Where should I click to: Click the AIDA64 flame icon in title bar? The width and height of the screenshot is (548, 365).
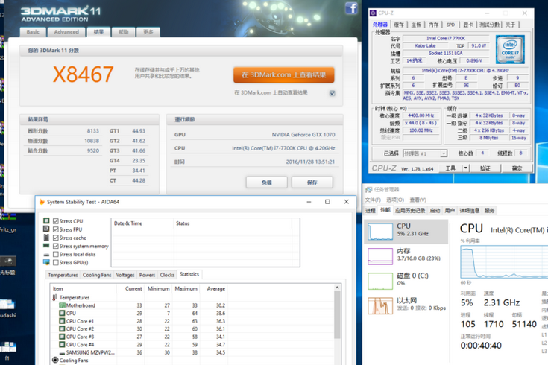[42, 202]
